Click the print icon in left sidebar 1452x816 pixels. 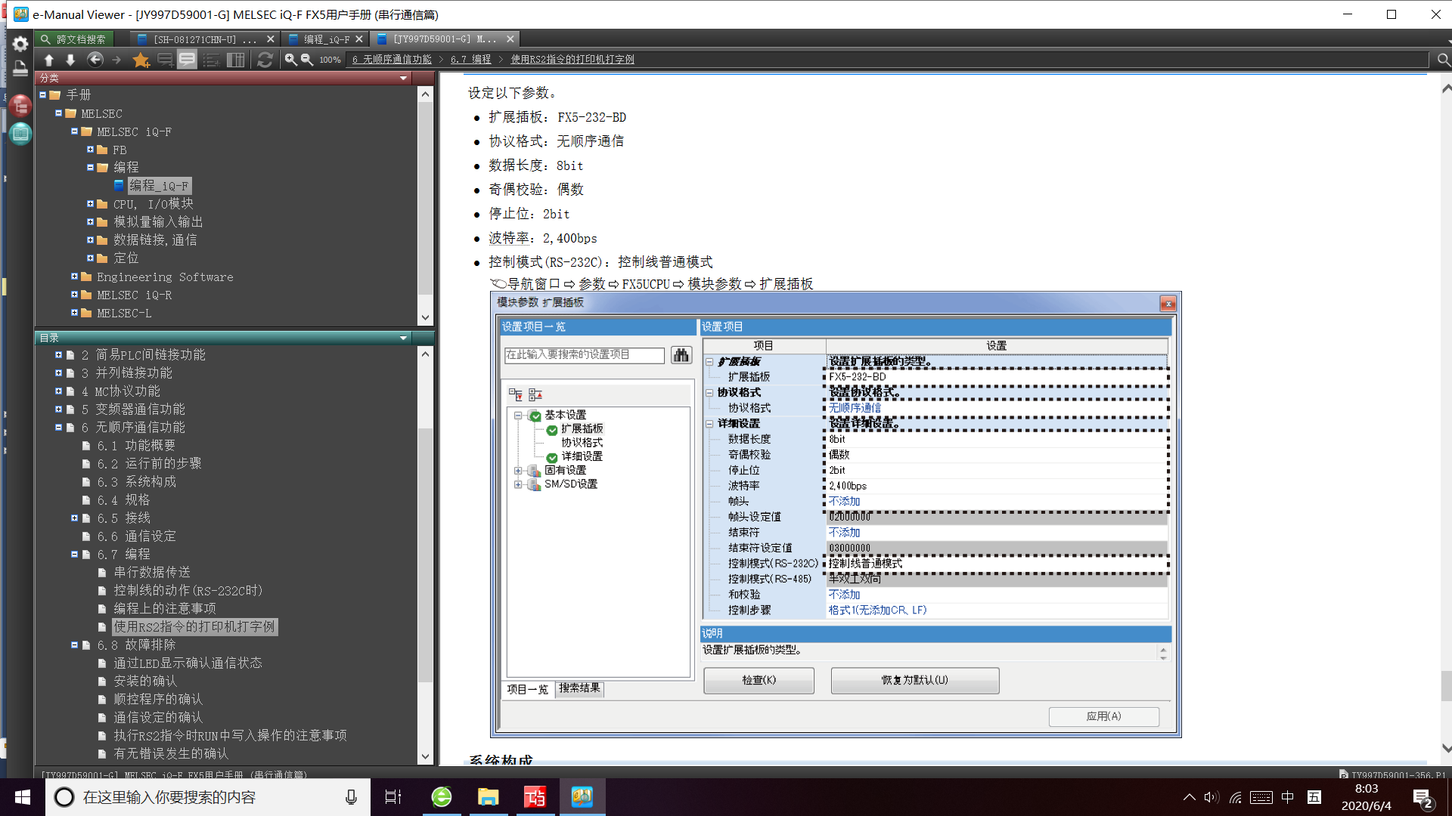point(20,69)
